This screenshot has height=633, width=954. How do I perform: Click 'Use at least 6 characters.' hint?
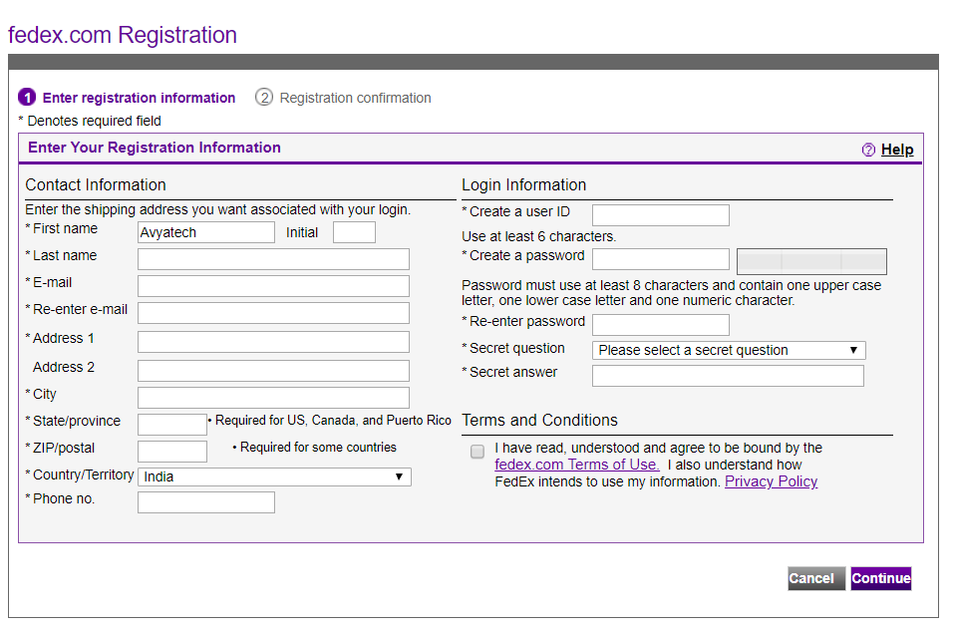coord(539,237)
